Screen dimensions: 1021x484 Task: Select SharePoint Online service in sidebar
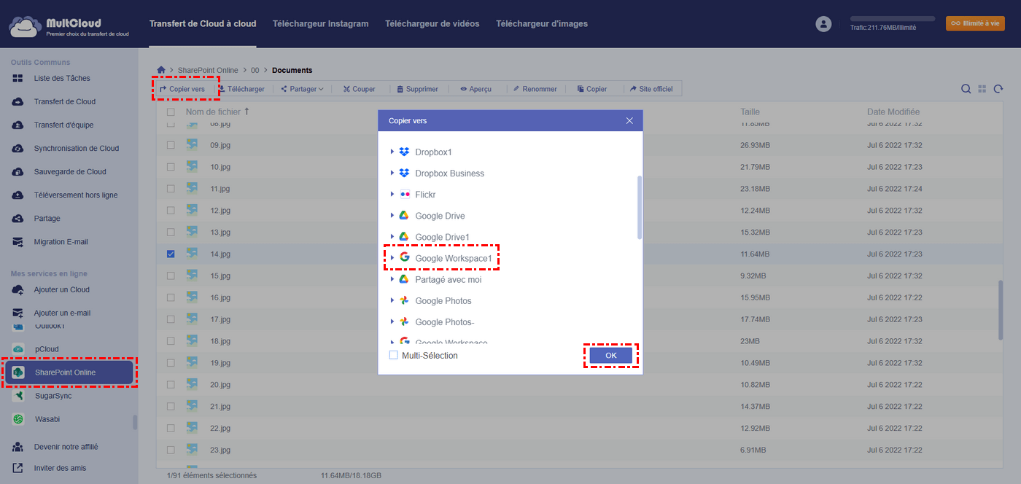coord(69,372)
